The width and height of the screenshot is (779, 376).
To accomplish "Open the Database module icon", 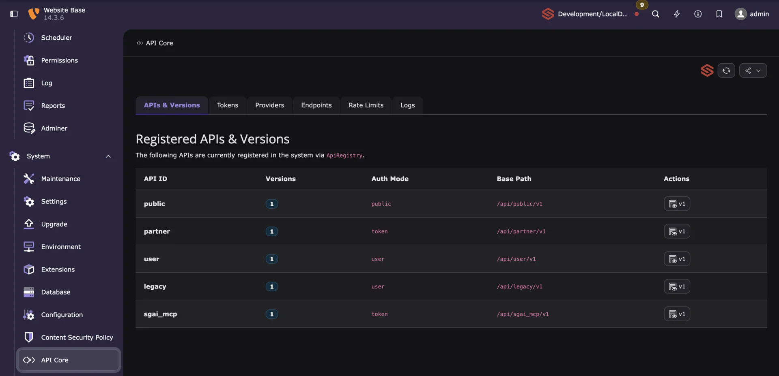I will click(x=29, y=292).
